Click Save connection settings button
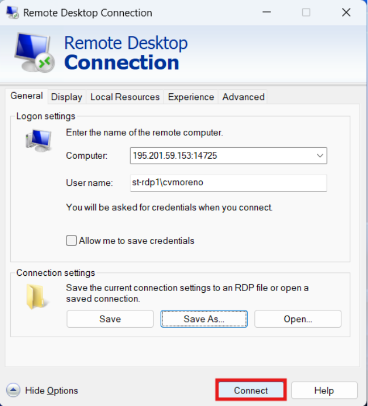This screenshot has width=368, height=406. pyautogui.click(x=110, y=319)
